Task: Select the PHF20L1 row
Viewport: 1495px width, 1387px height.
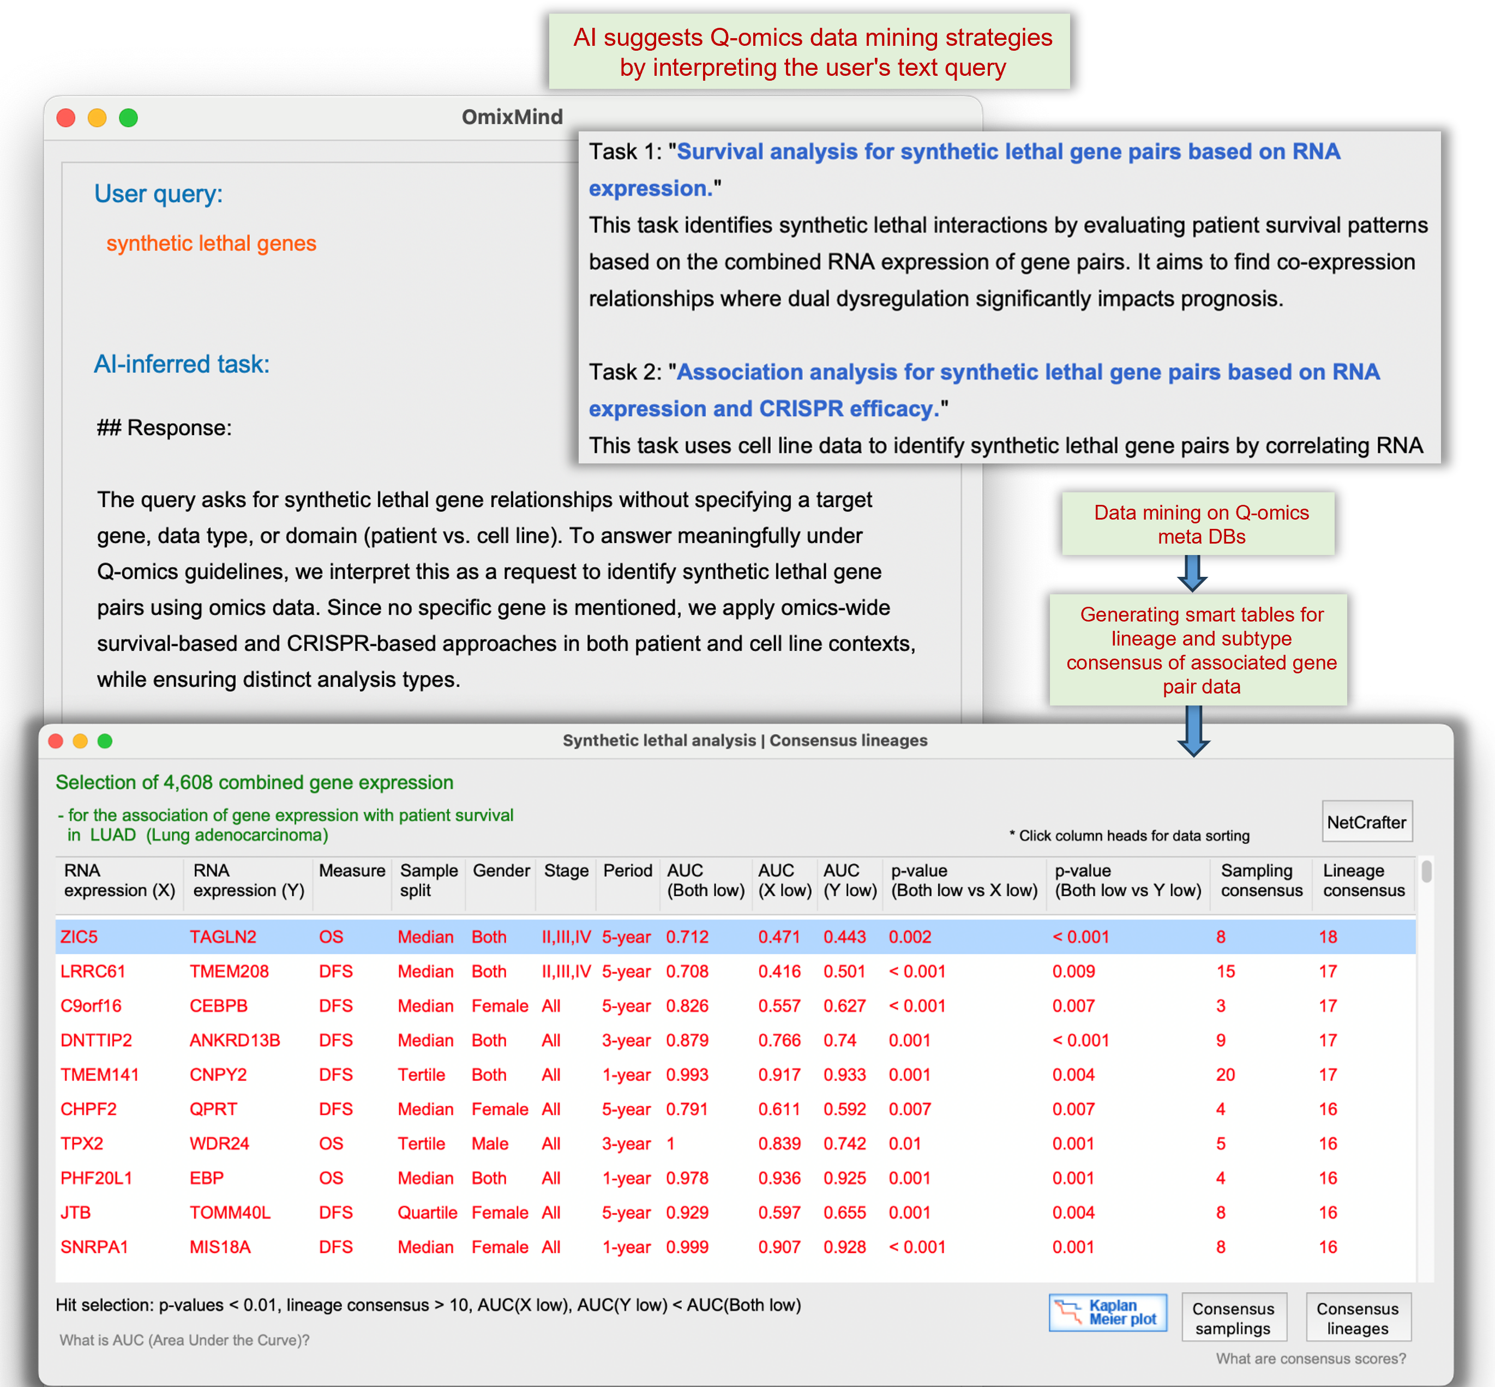Action: [735, 1178]
